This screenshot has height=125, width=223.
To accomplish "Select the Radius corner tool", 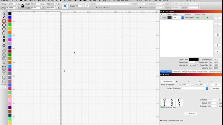I will click(4, 81).
